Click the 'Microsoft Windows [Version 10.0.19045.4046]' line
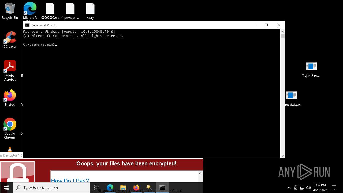The height and width of the screenshot is (193, 343). pyautogui.click(x=69, y=32)
